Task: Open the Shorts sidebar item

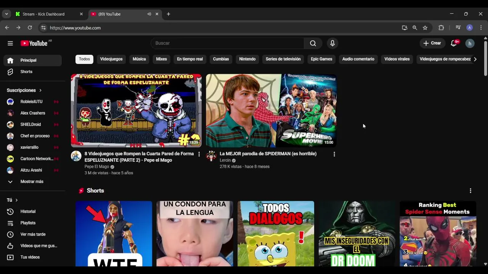Action: tap(32, 72)
